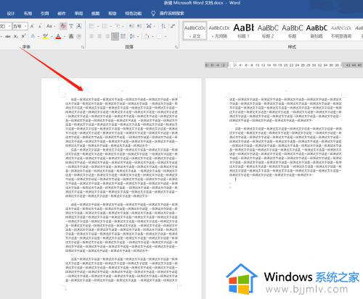
Task: Apply text effects button
Action: [x=33, y=36]
